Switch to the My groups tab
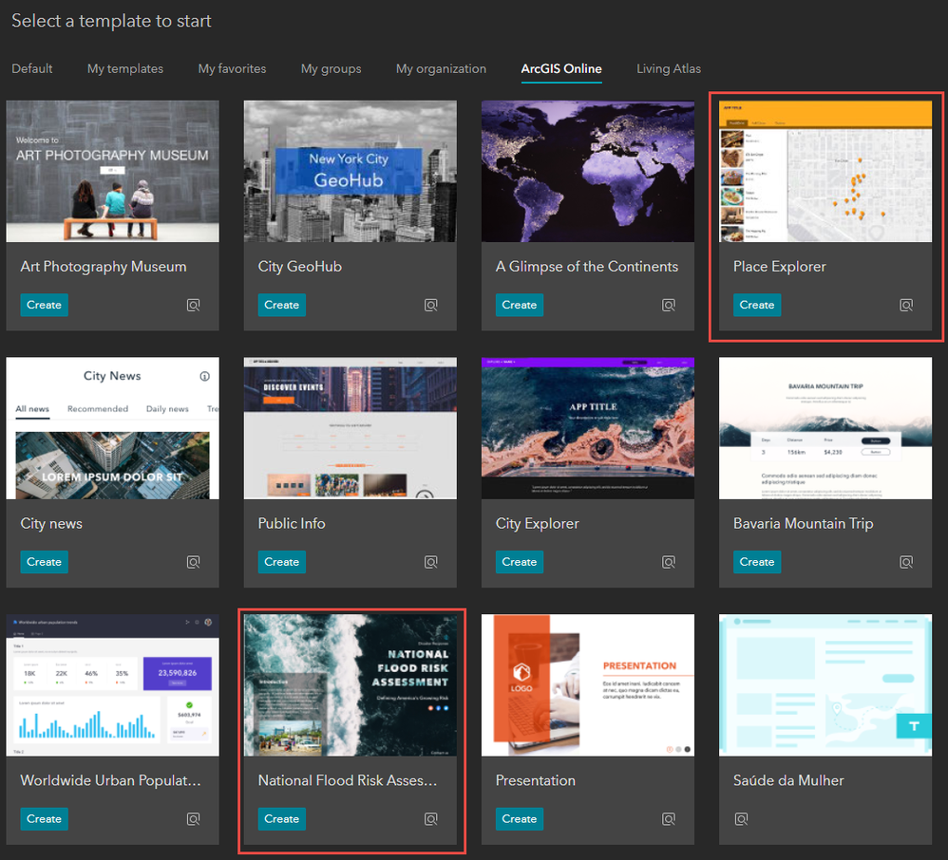 (331, 69)
